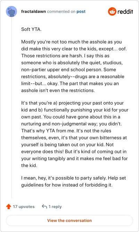Click the line "That's why YTA from me"
The image size is (139, 232).
coord(66,131)
